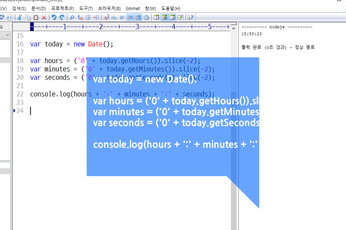Click the font settings icon

coord(106,17)
